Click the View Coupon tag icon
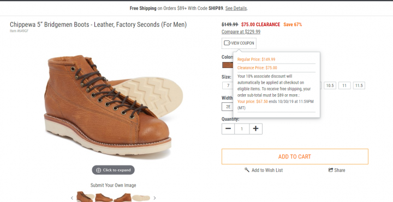The height and width of the screenshot is (202, 393). 227,43
